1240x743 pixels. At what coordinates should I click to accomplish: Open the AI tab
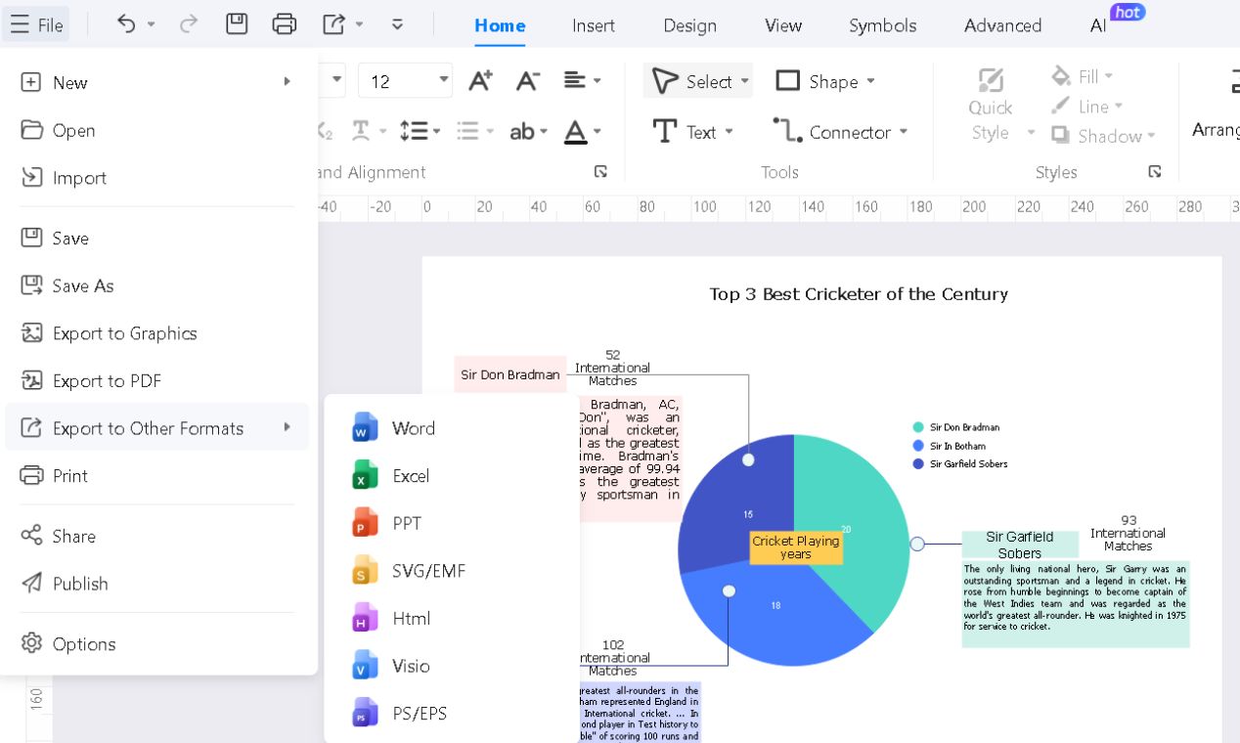coord(1098,25)
